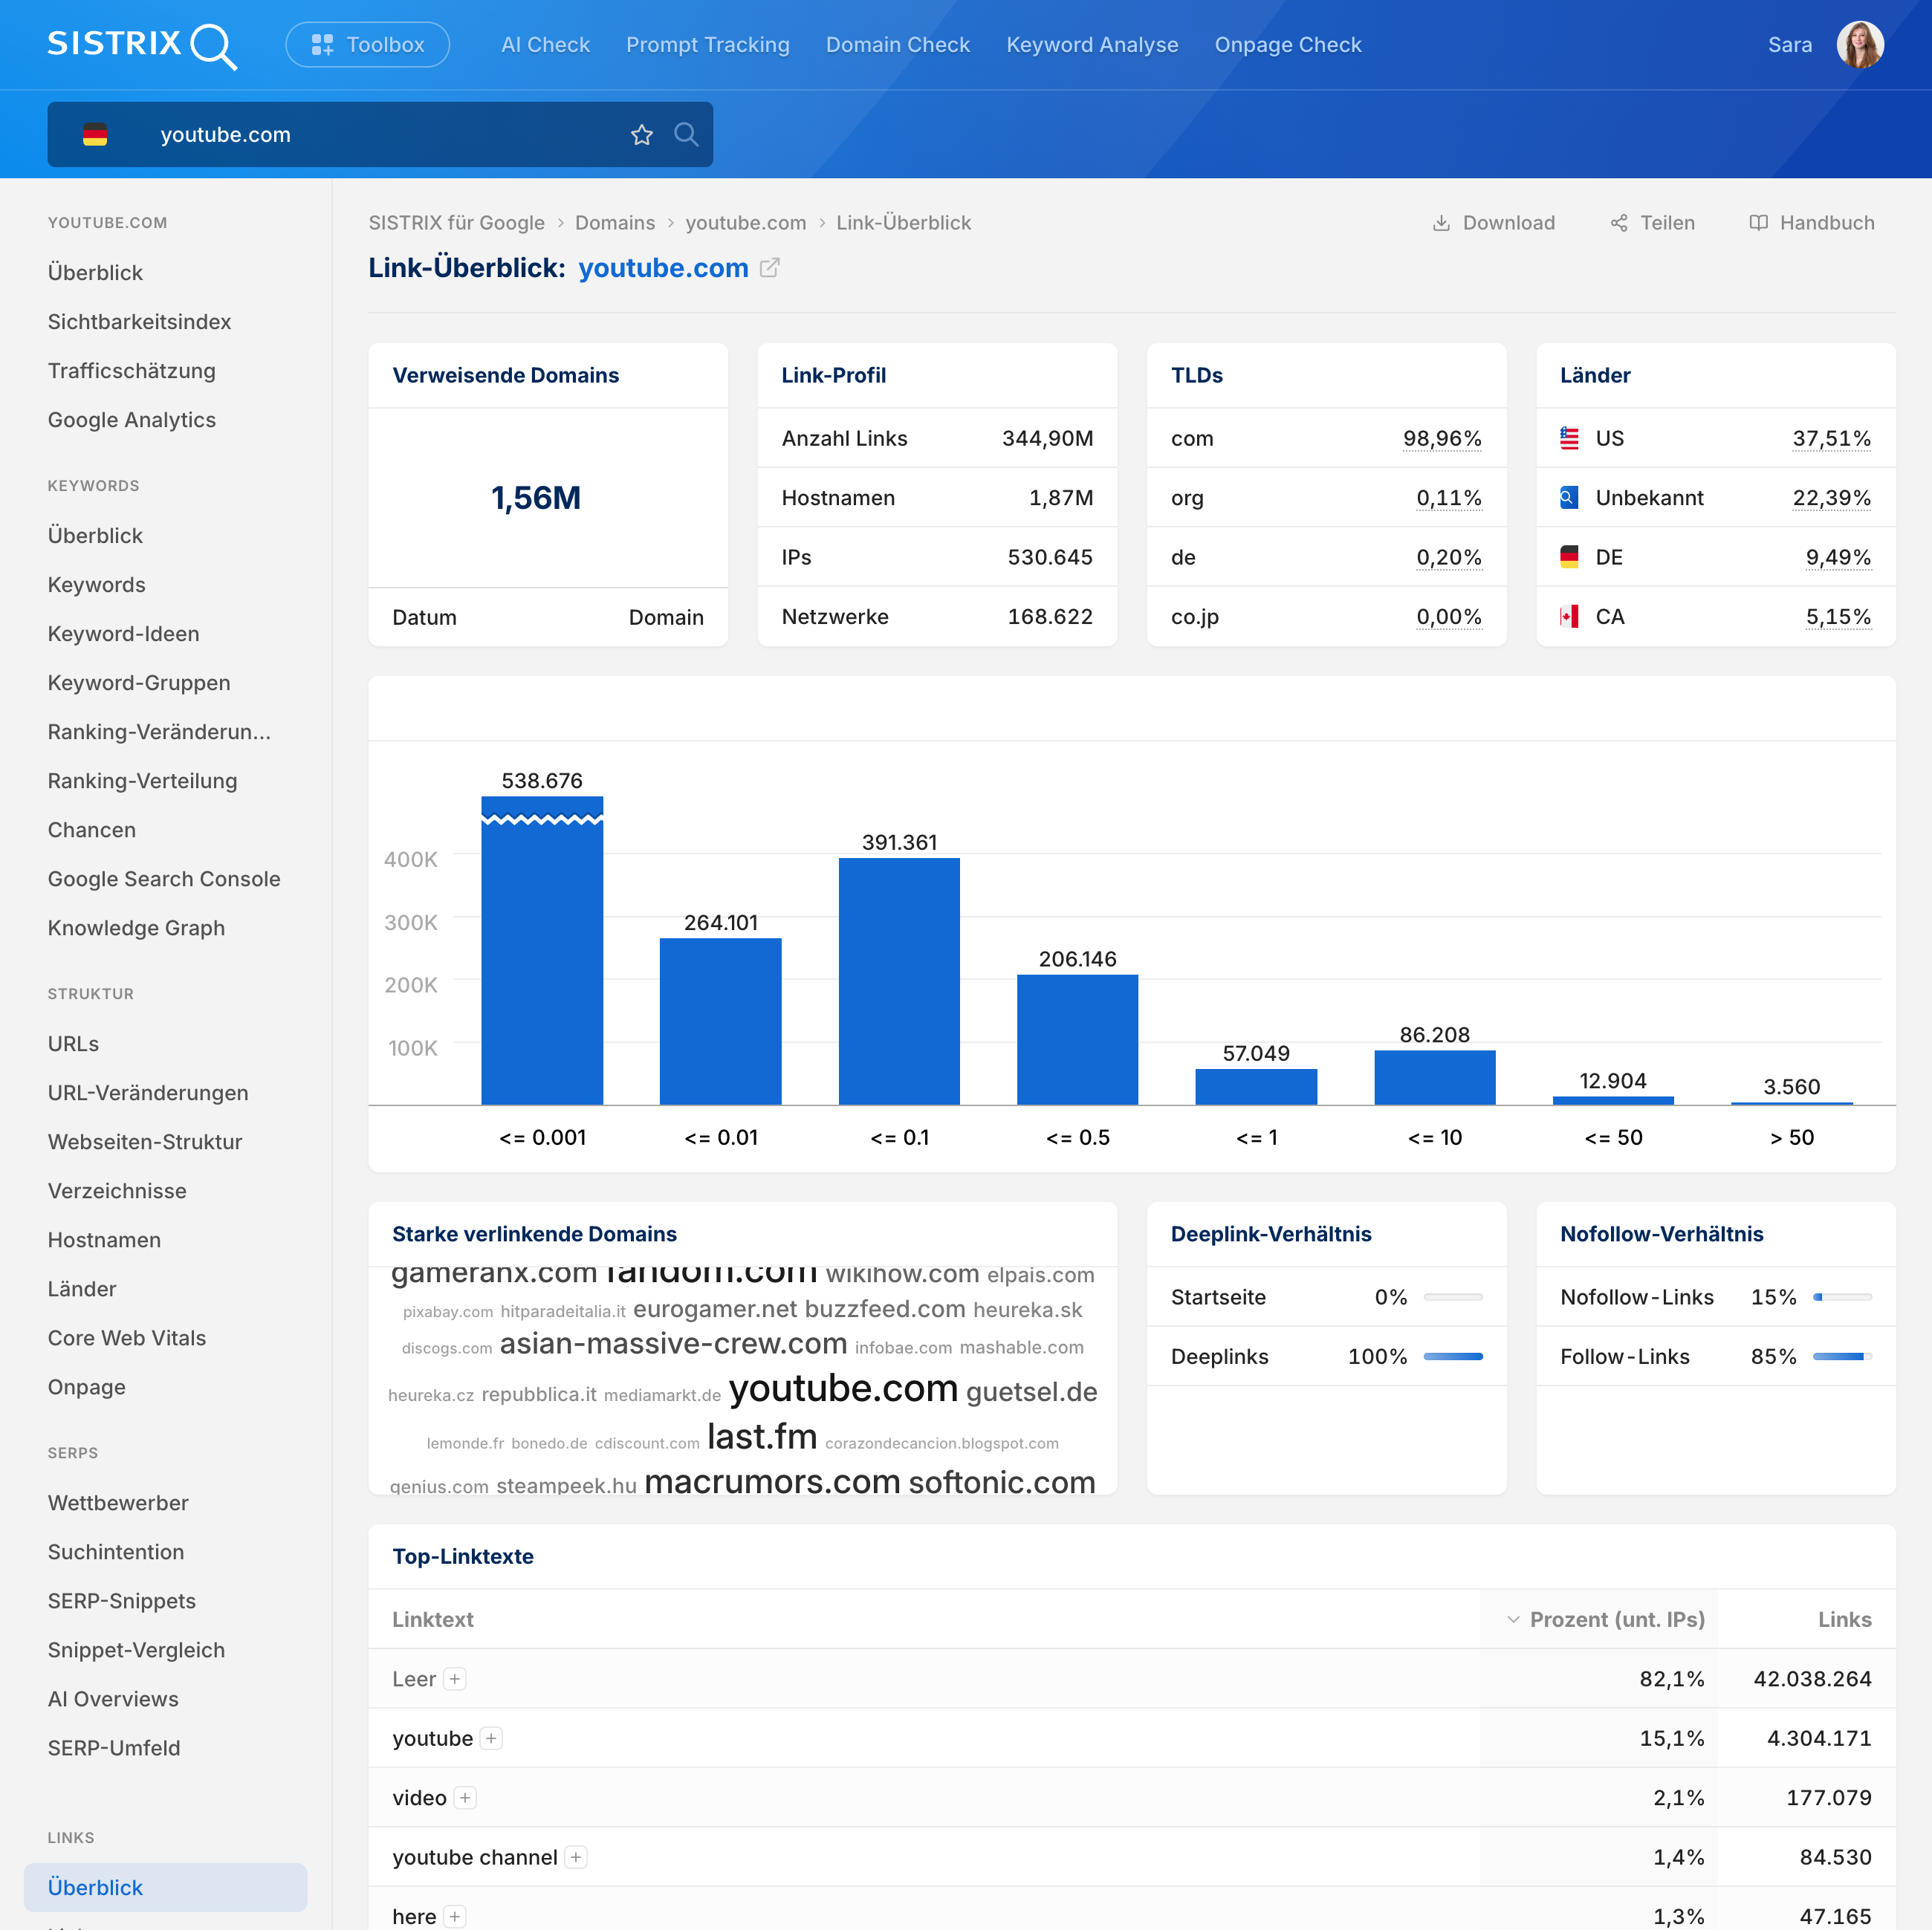Click the Follow-Links progress bar

click(x=1841, y=1356)
